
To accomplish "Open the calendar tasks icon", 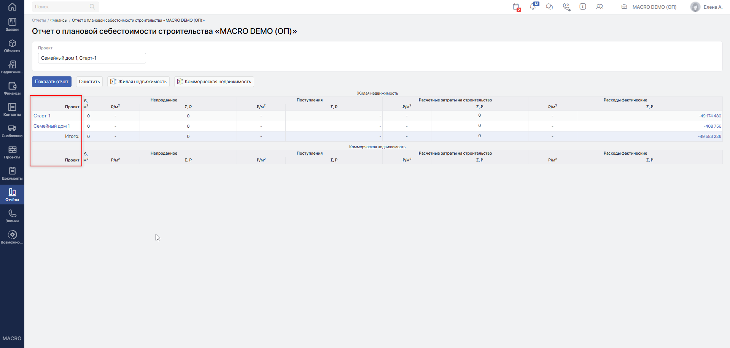I will click(516, 7).
